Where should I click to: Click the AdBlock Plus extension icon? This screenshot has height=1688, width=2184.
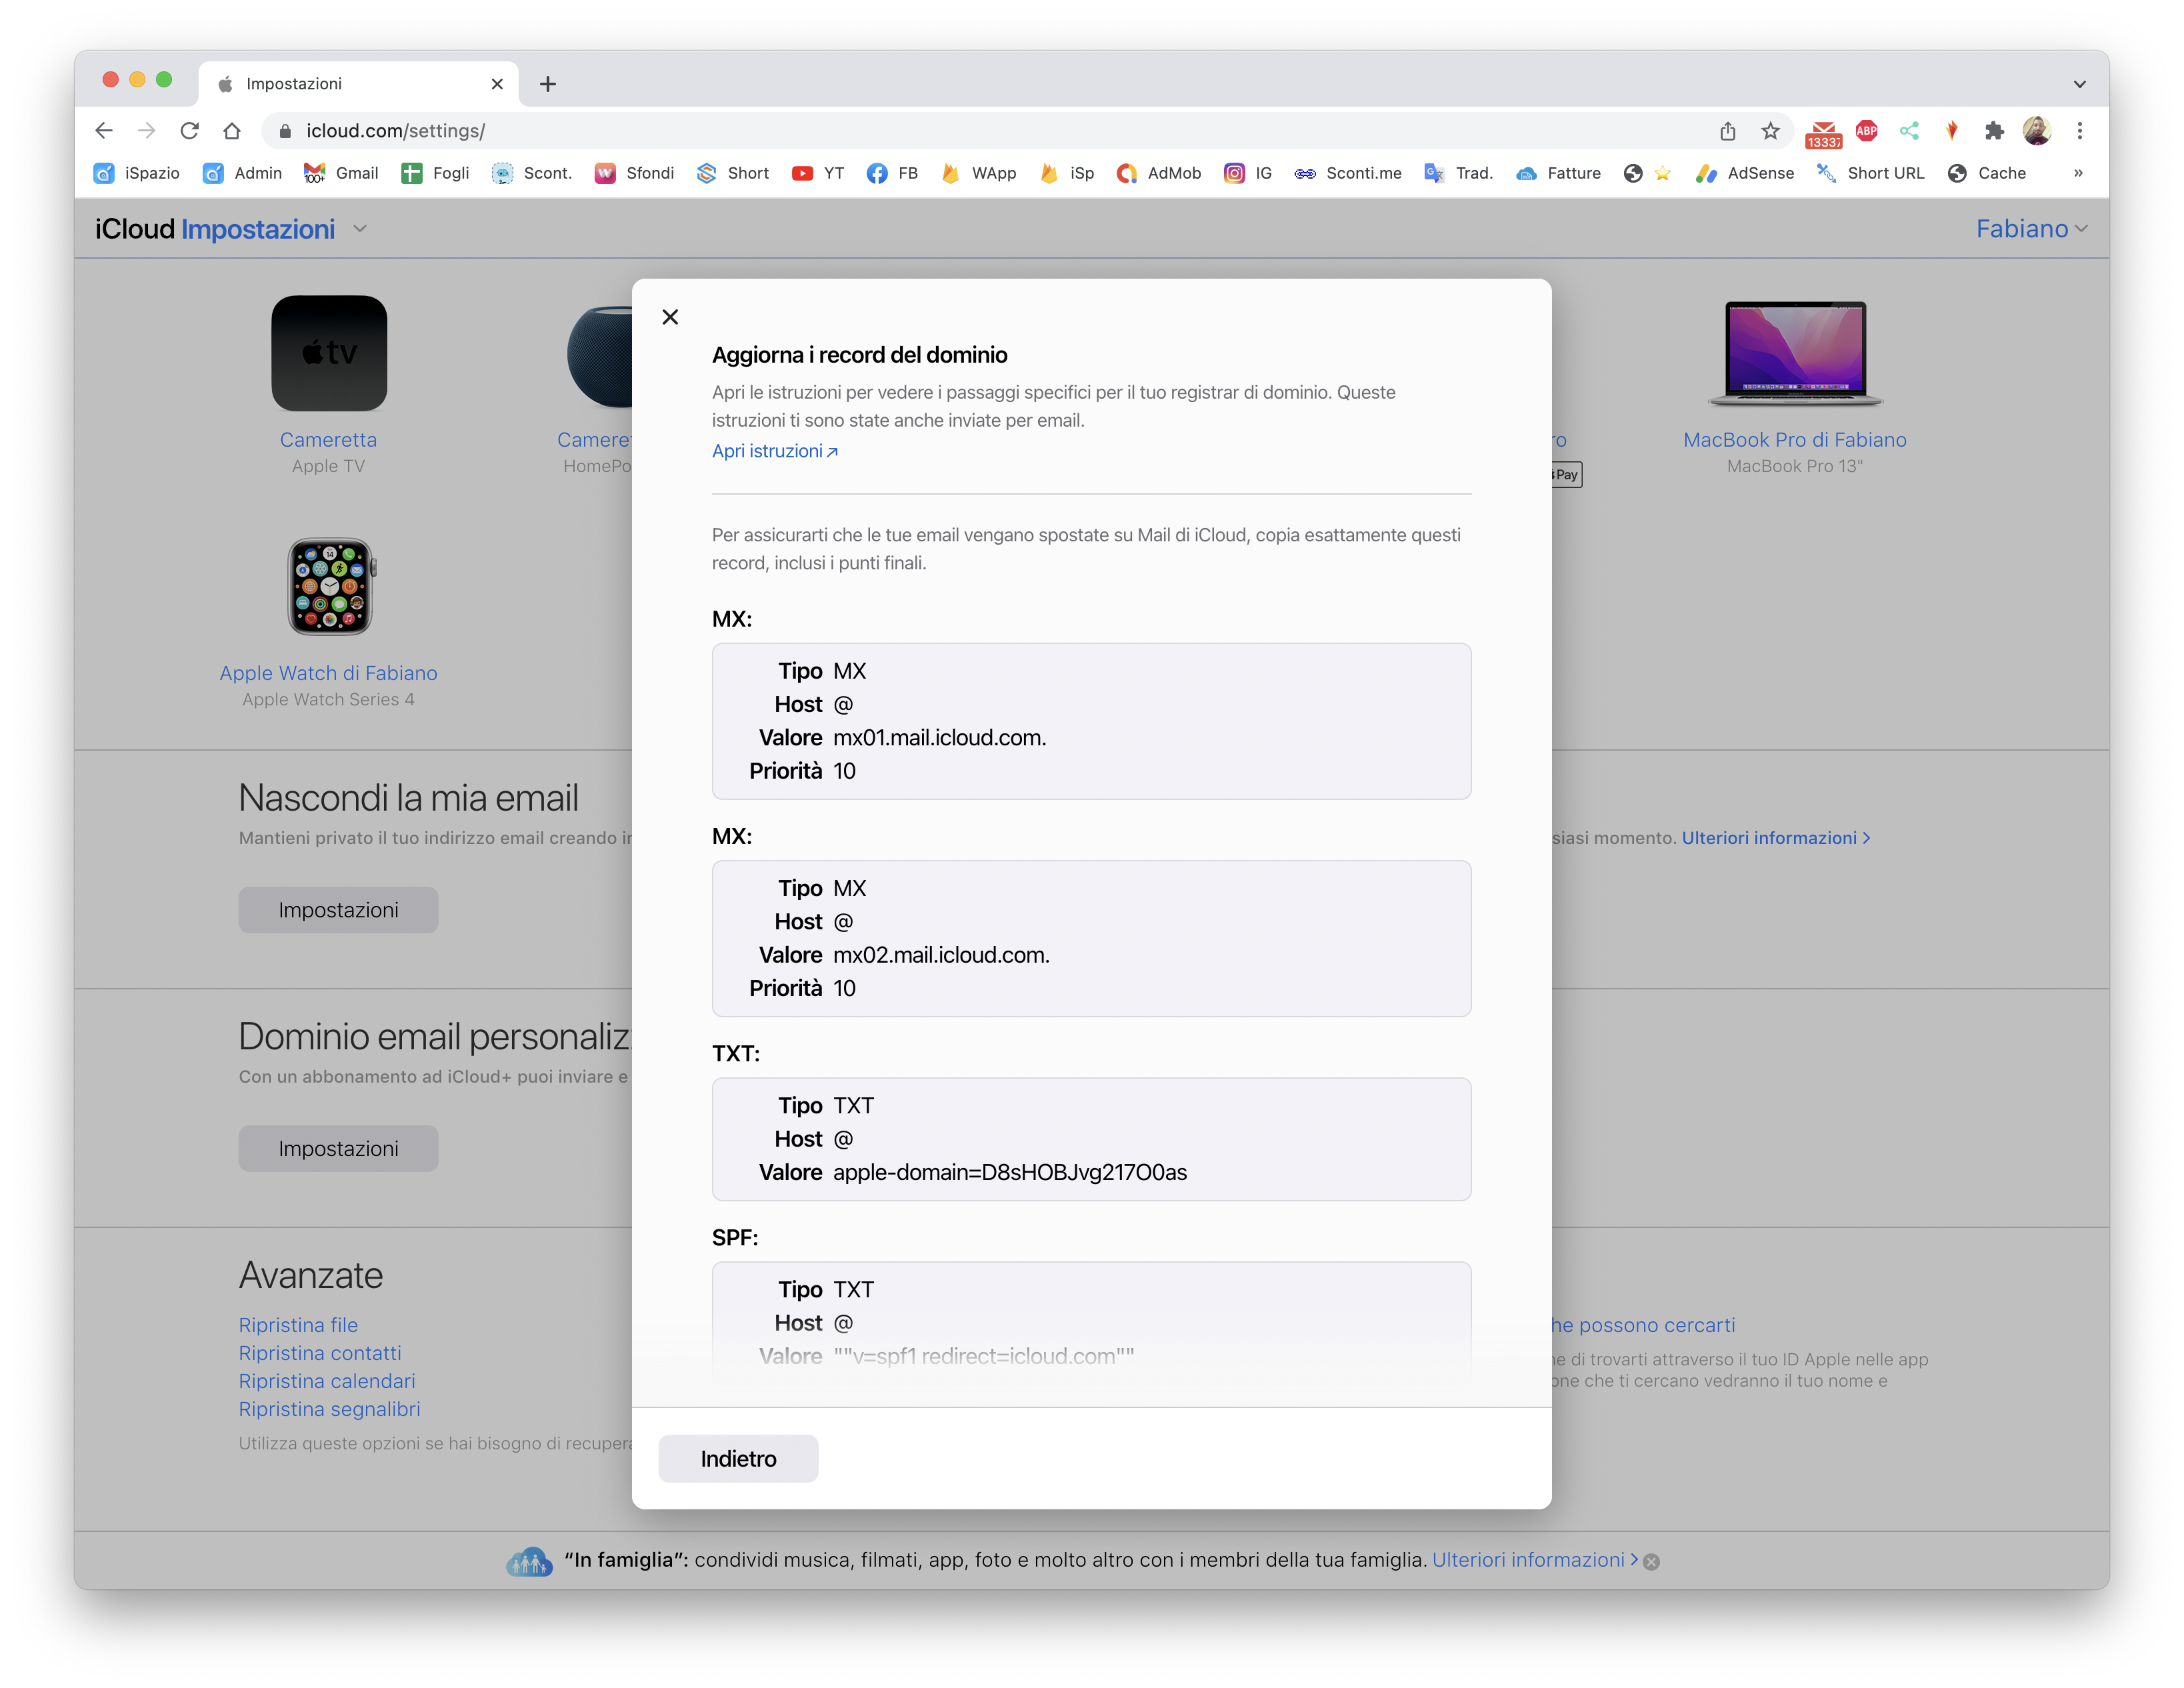pos(1866,131)
